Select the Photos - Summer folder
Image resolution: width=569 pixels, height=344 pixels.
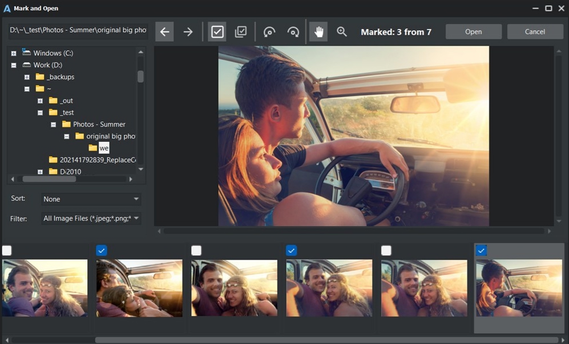click(x=99, y=124)
